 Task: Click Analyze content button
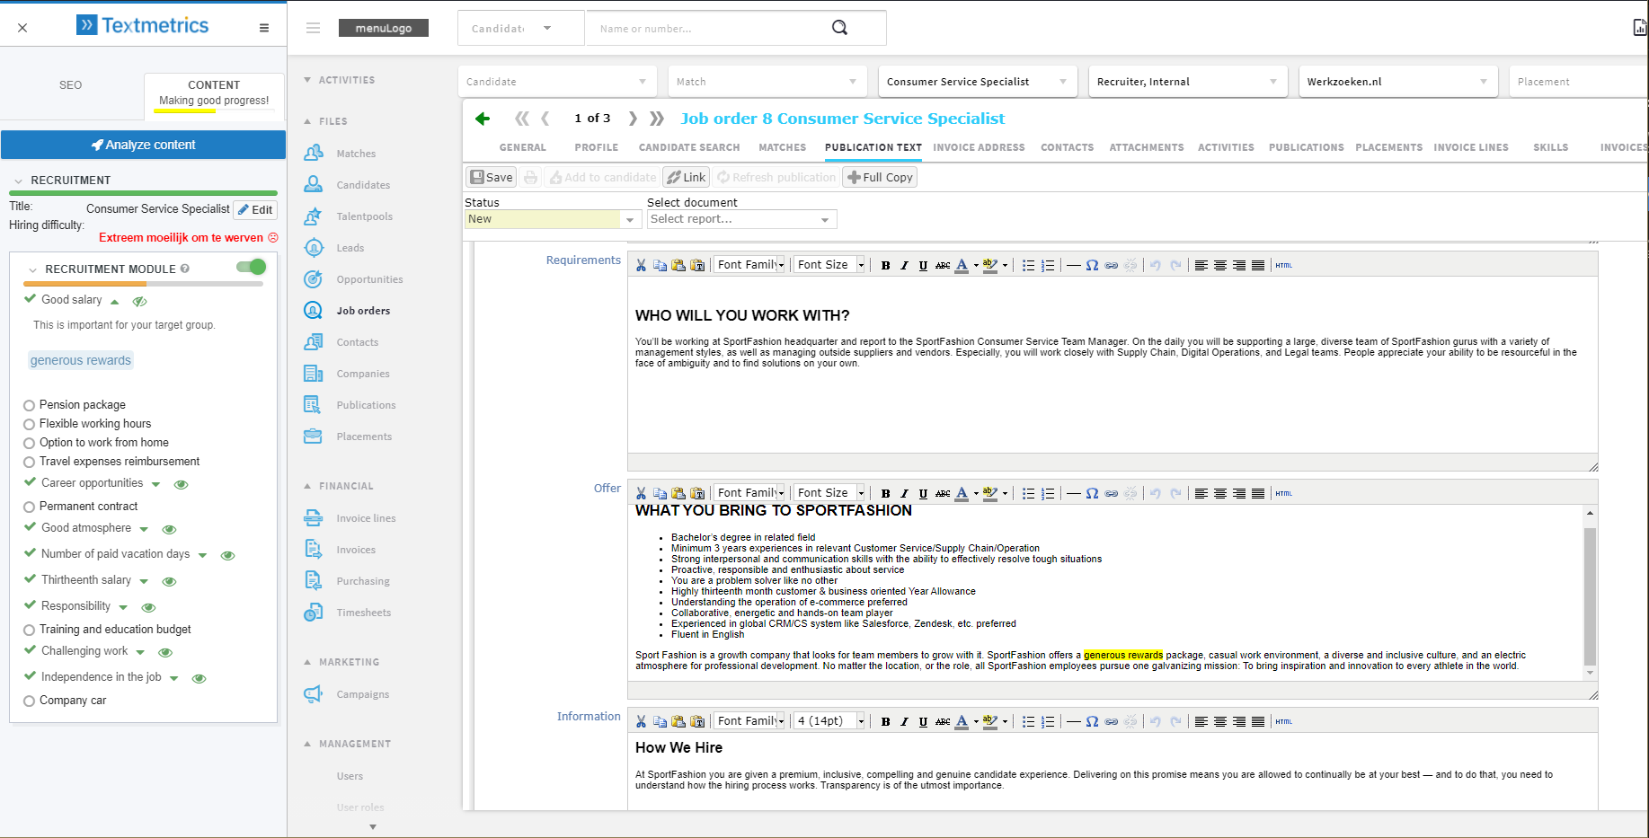[143, 145]
